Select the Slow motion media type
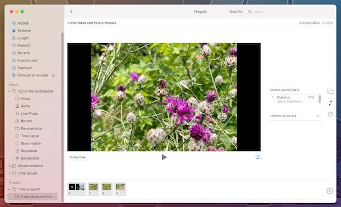 (x=28, y=143)
